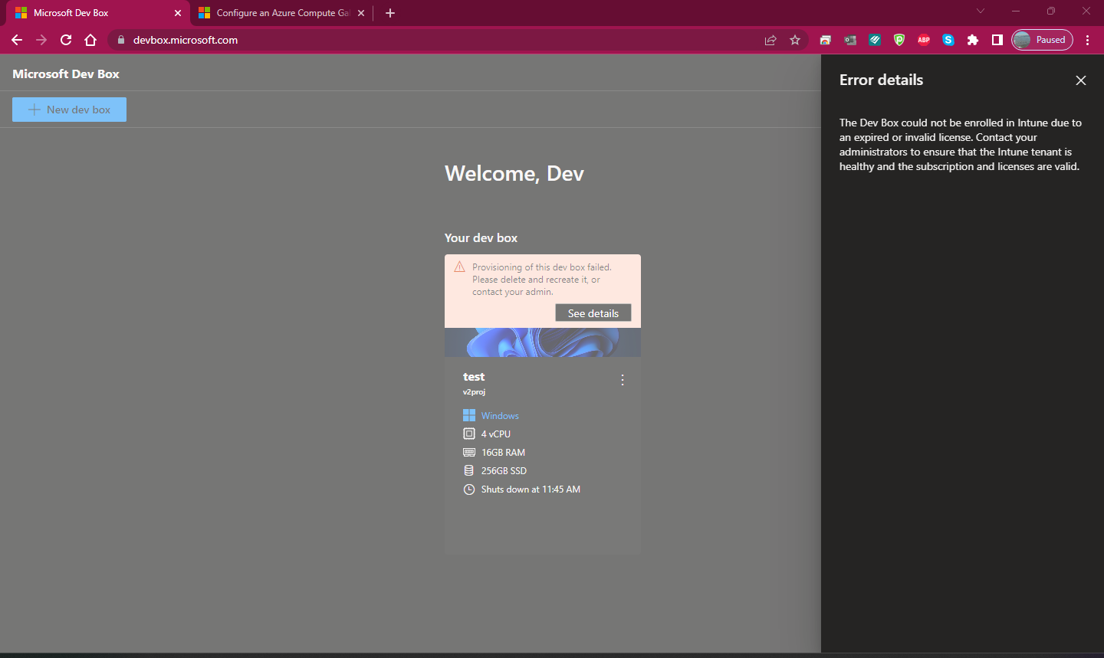Open the Chrome three-dot menu
The image size is (1104, 658).
pos(1087,40)
